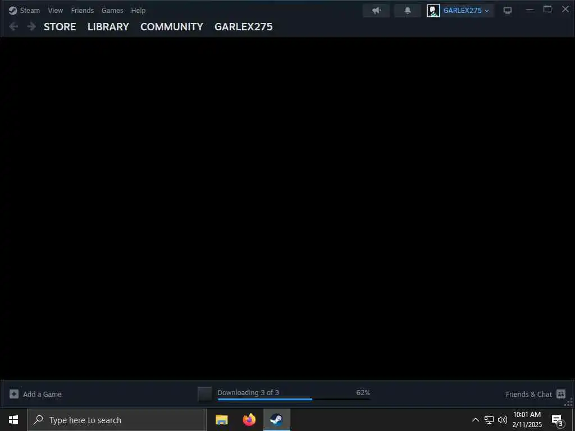The width and height of the screenshot is (575, 431).
Task: Open File Explorer from the taskbar
Action: pos(221,420)
